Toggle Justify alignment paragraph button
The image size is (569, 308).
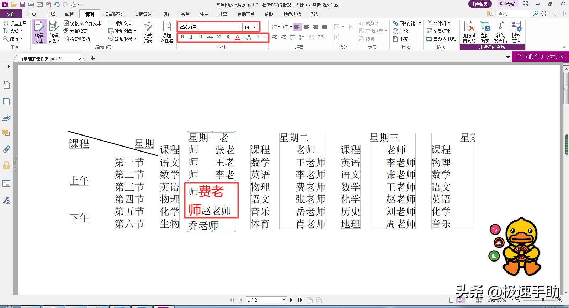click(325, 27)
